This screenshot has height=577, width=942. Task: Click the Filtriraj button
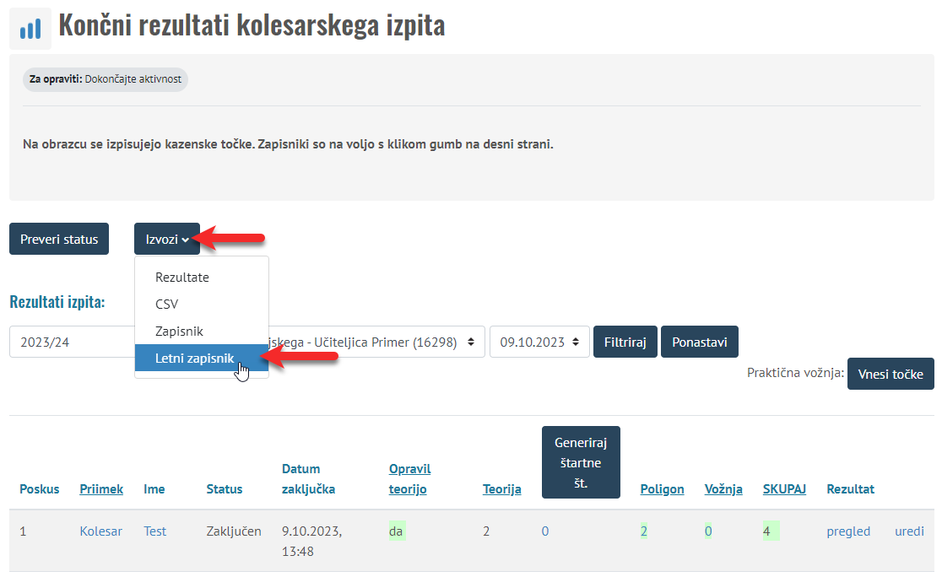pyautogui.click(x=625, y=342)
